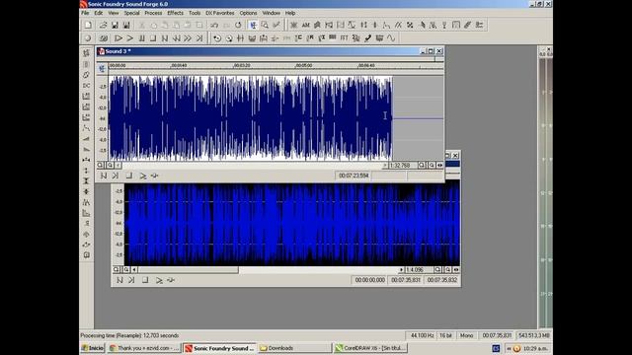Screen dimensions: 632x355
Task: Switch to Thank you ezvid.com taskbar item
Action: 144,348
